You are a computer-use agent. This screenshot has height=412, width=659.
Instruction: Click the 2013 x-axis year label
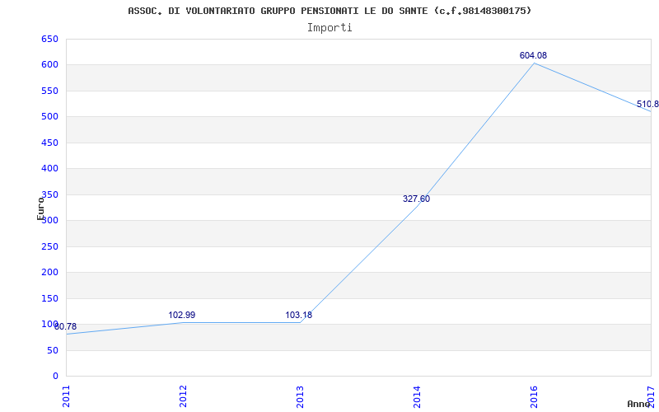tap(300, 396)
